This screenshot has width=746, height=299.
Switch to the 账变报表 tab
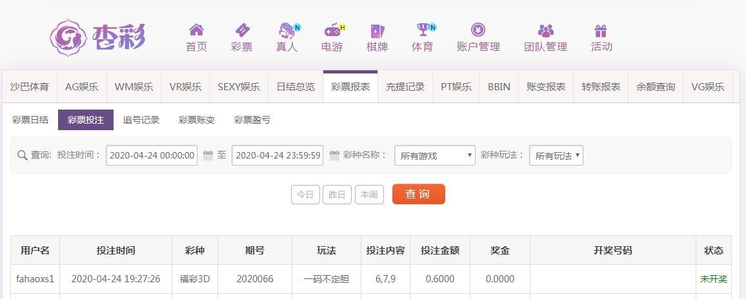pos(546,87)
